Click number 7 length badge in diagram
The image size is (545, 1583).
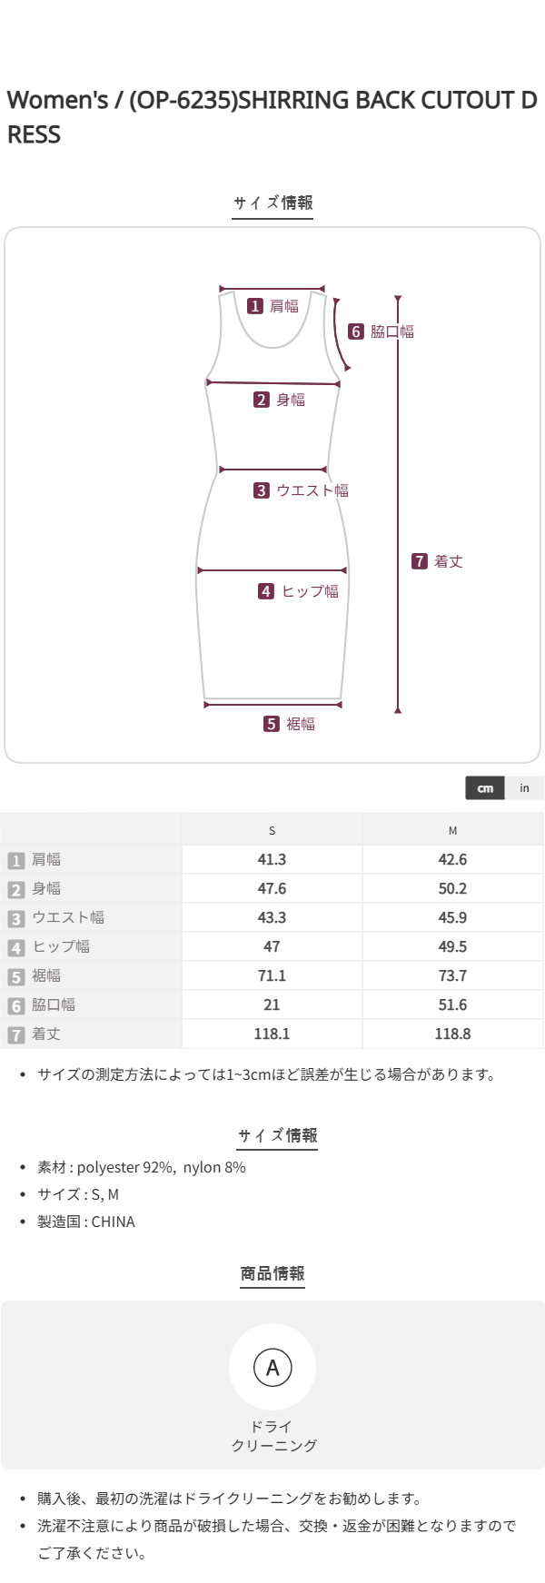[419, 561]
